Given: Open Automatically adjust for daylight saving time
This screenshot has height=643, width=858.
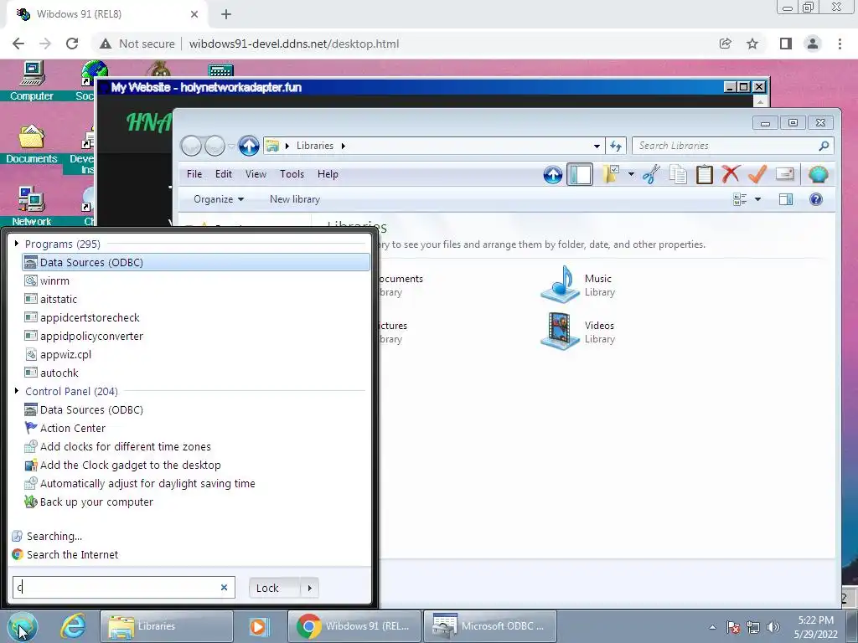Looking at the screenshot, I should tap(196, 484).
